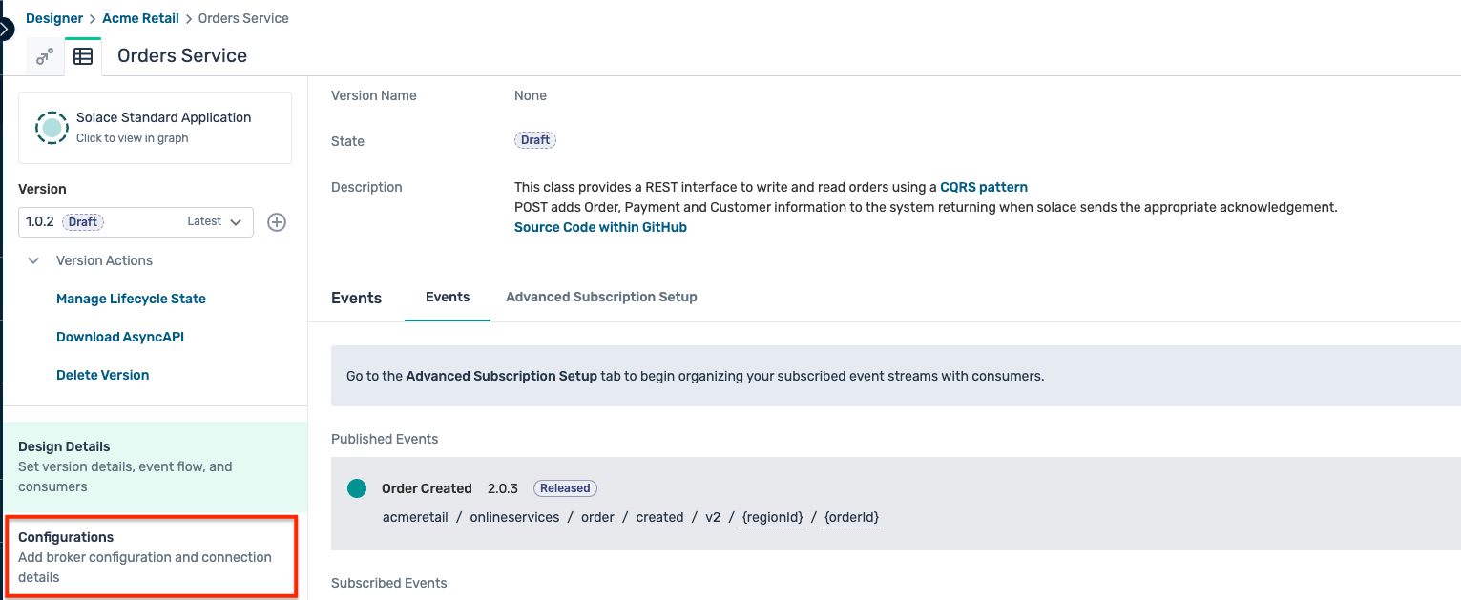The height and width of the screenshot is (600, 1461).
Task: Select Delete Version
Action: point(102,374)
